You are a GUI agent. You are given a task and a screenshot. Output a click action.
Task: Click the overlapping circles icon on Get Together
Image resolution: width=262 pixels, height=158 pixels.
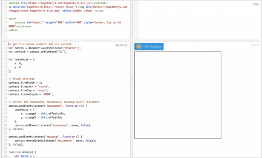[x=139, y=47]
